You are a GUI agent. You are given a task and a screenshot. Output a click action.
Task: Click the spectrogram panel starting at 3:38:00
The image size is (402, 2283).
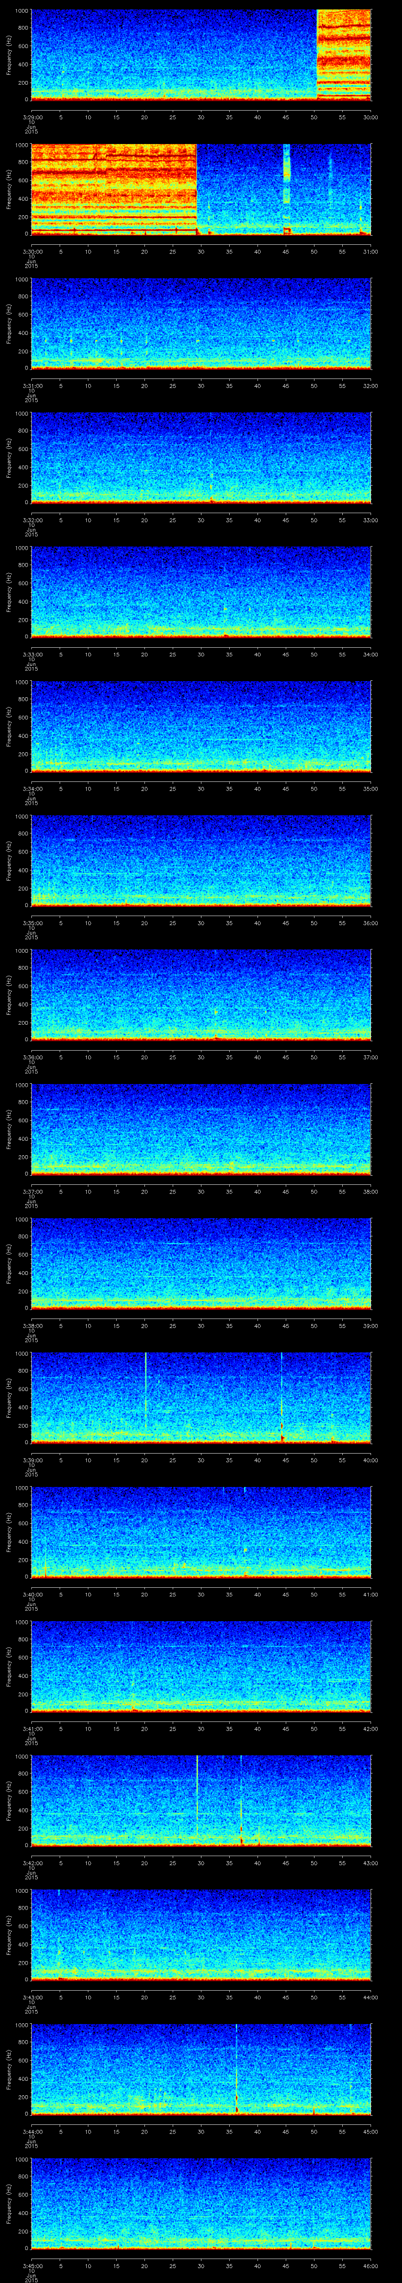(201, 1263)
